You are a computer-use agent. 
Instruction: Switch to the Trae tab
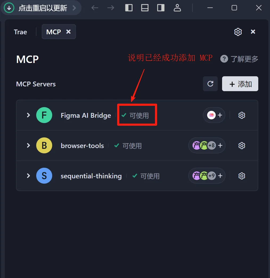coord(21,32)
